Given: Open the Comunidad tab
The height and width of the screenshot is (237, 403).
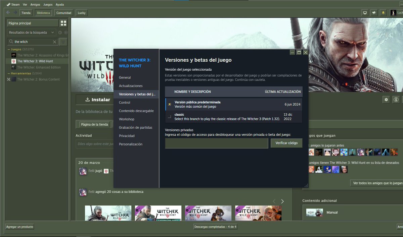Looking at the screenshot, I should (x=64, y=13).
